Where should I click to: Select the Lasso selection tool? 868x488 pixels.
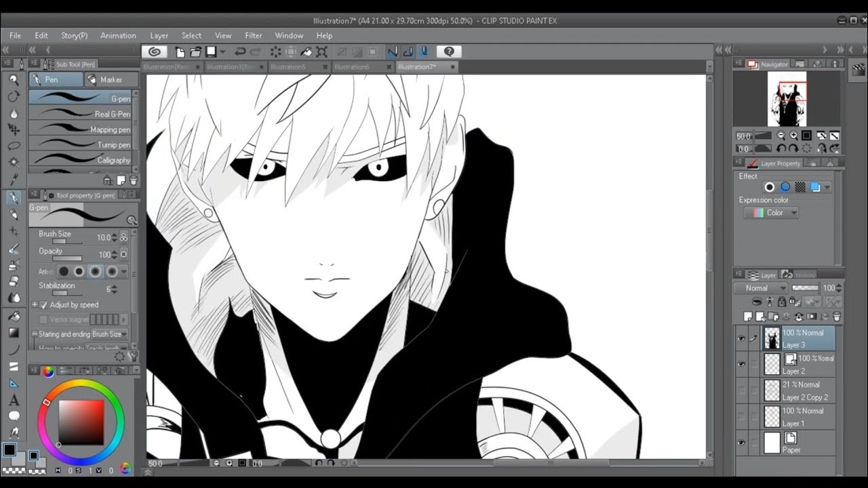[x=14, y=146]
